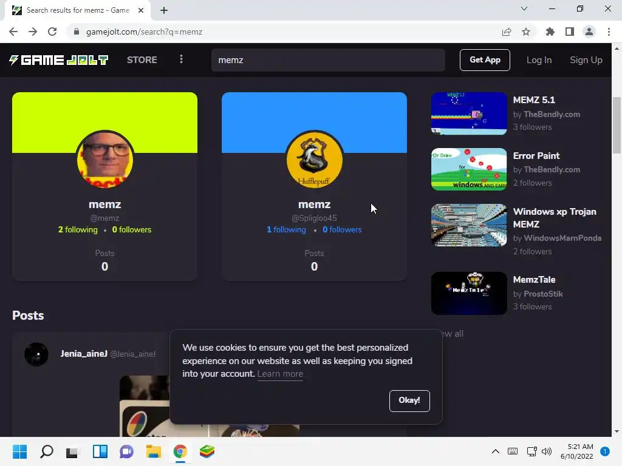Open the @memz profile name
This screenshot has height=466, width=622.
click(x=104, y=204)
